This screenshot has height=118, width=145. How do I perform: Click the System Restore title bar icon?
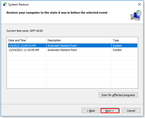pos(5,4)
